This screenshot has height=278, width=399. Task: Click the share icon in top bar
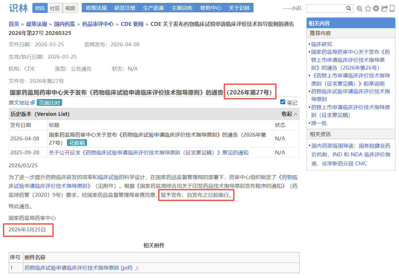click(384, 8)
